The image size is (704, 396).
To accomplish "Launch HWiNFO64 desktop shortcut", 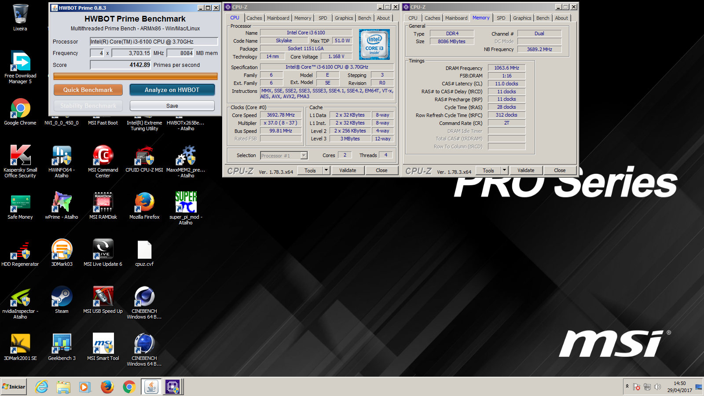I will pyautogui.click(x=62, y=161).
